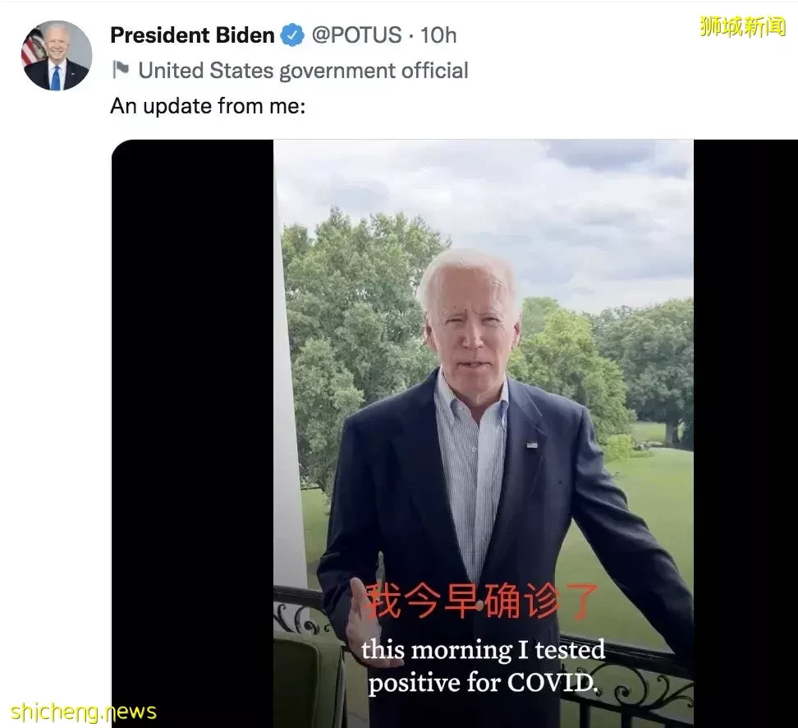Click the video's right black letterbox bar
The width and height of the screenshot is (798, 728).
pyautogui.click(x=745, y=433)
